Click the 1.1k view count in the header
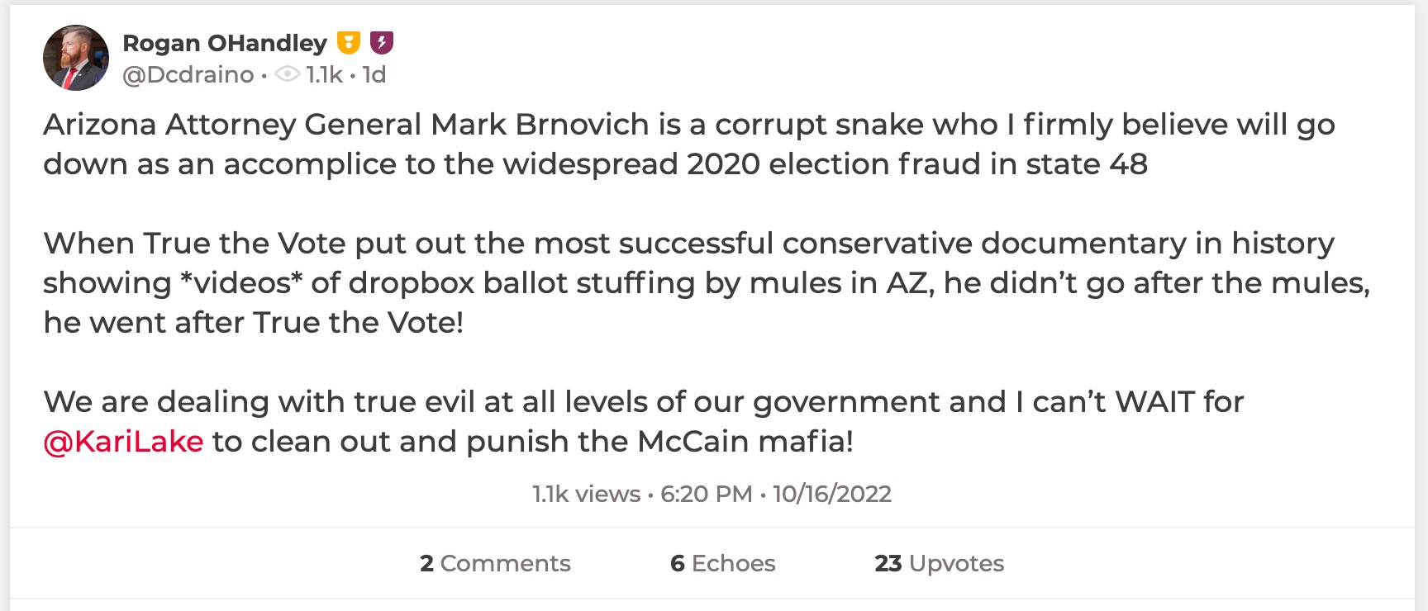The height and width of the screenshot is (611, 1428). pyautogui.click(x=326, y=74)
